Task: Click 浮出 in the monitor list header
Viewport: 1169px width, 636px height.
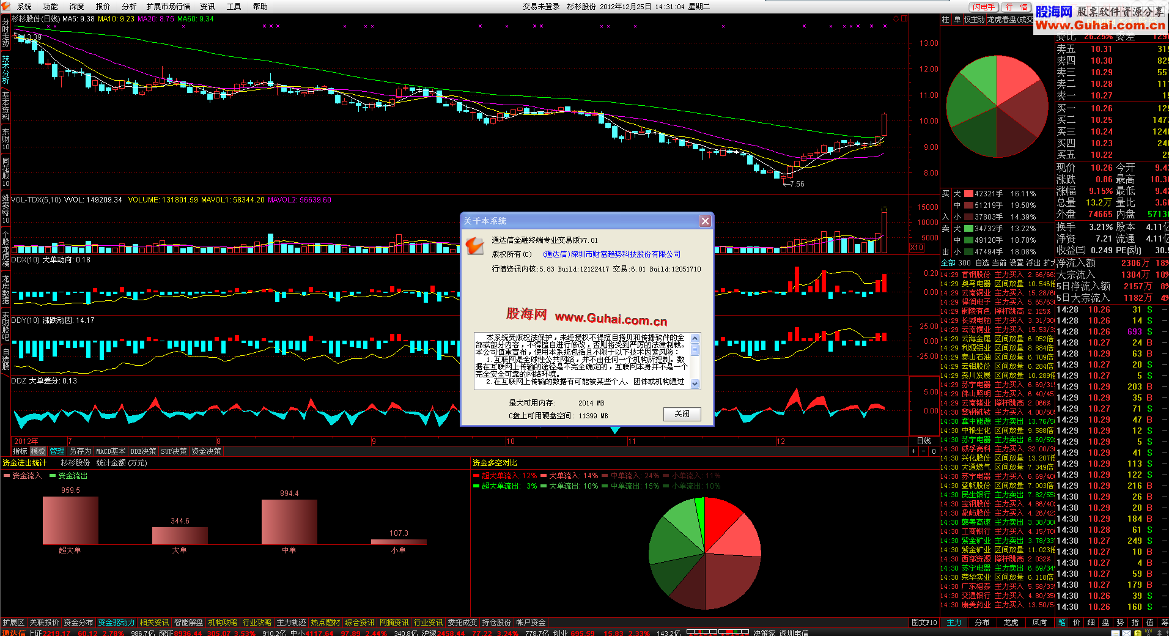Action: click(1033, 263)
